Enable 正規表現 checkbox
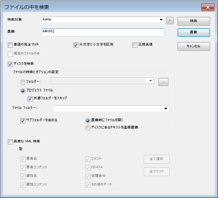This screenshot has height=198, width=218. [x=135, y=45]
